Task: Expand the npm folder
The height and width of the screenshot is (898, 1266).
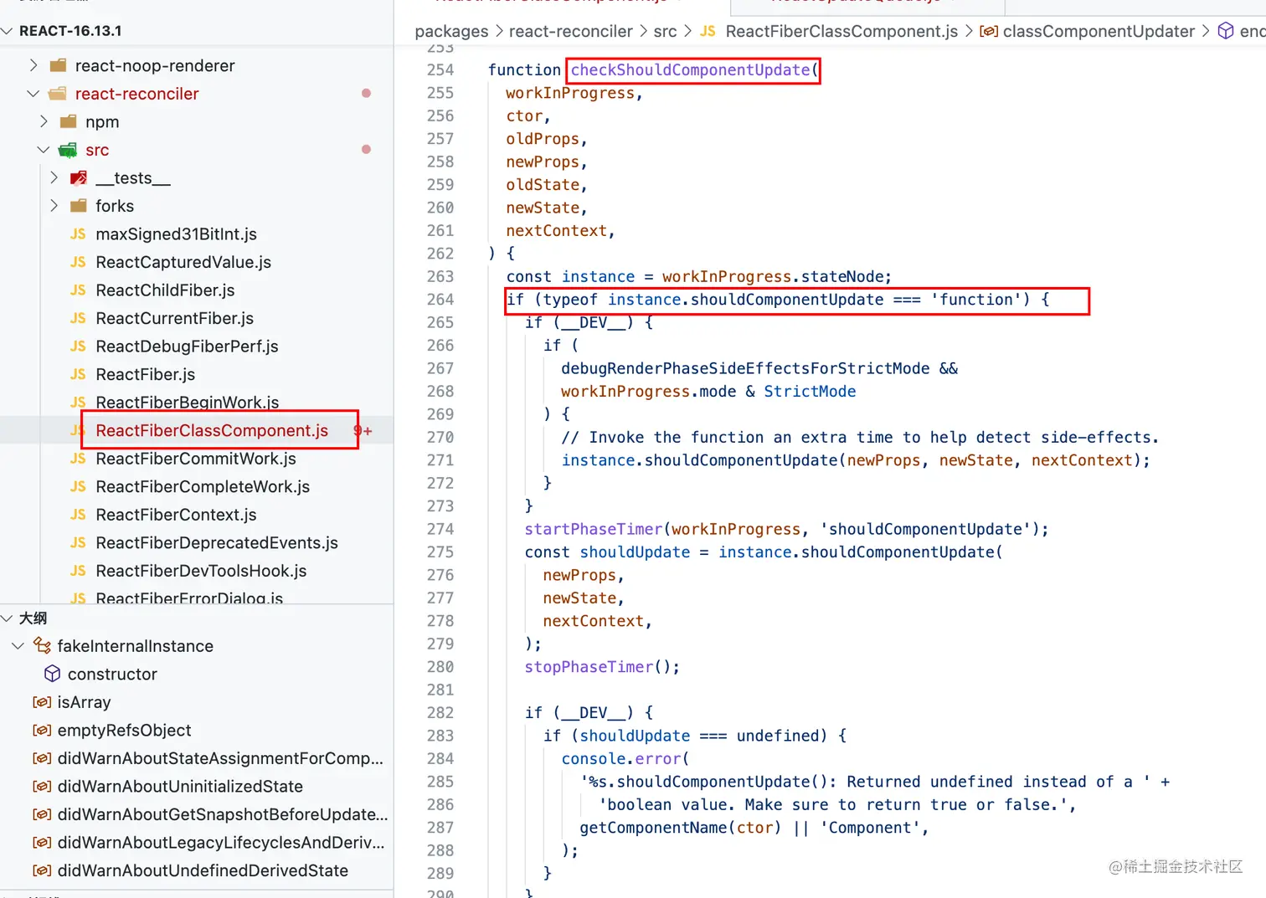Action: click(x=44, y=121)
